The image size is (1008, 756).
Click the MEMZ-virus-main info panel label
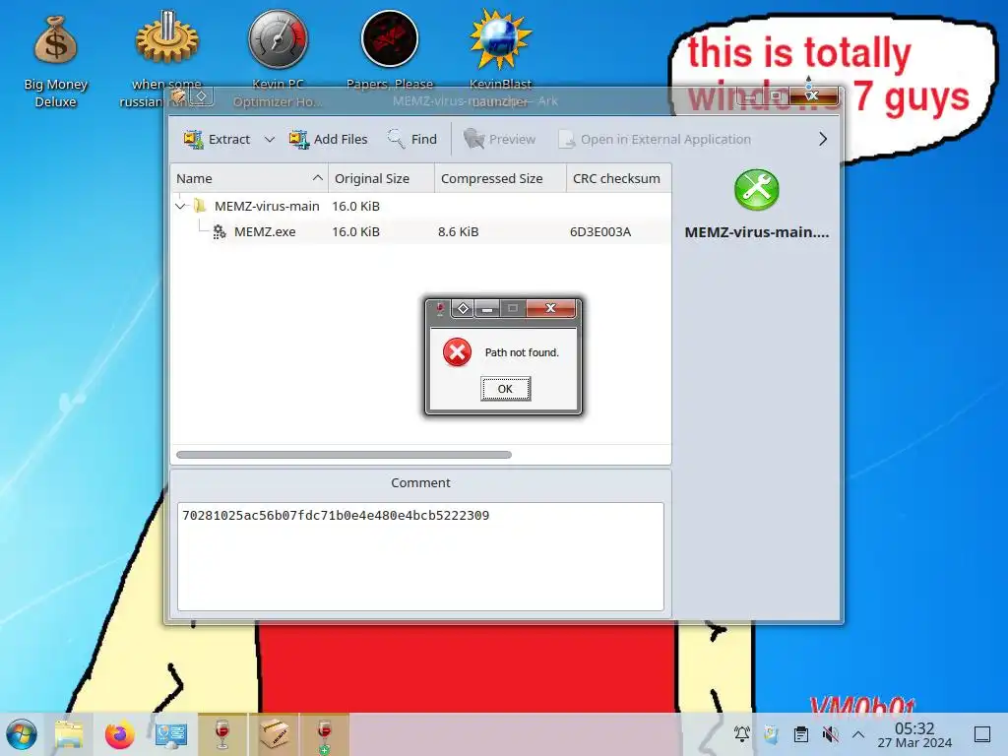pos(757,232)
